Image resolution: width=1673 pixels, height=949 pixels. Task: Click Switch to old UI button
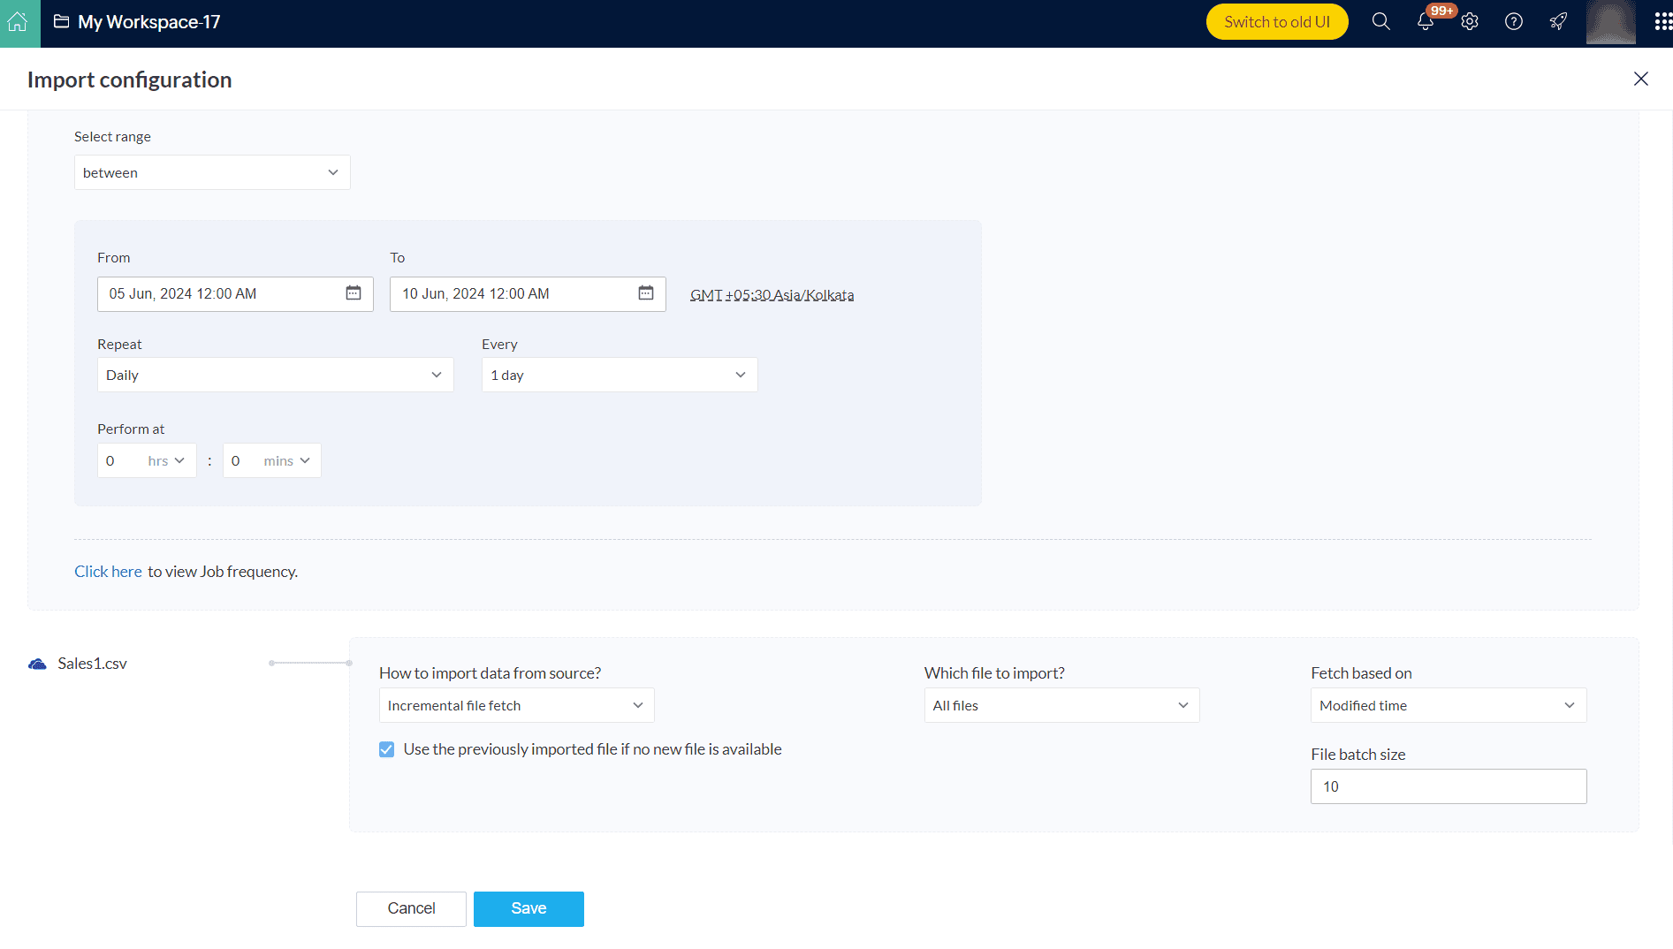pyautogui.click(x=1277, y=22)
